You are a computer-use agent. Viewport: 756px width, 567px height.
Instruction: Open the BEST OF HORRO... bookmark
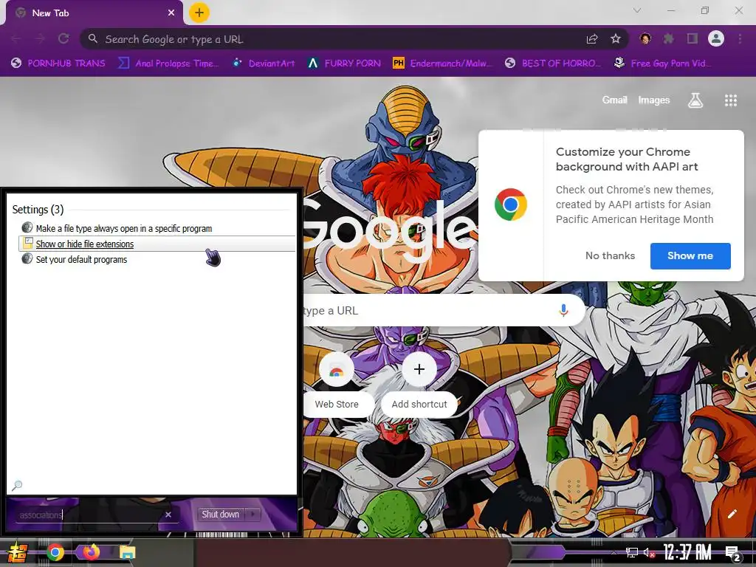click(x=553, y=63)
